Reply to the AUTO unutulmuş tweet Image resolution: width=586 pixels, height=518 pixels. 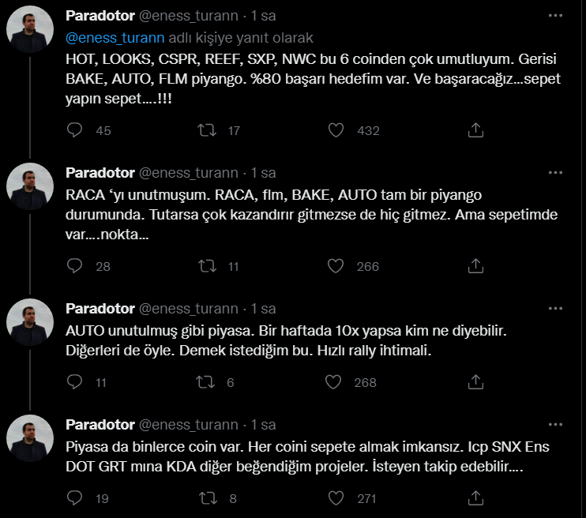coord(75,383)
